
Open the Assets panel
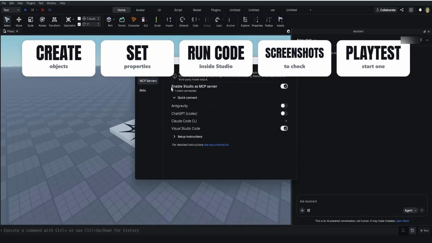(x=280, y=22)
